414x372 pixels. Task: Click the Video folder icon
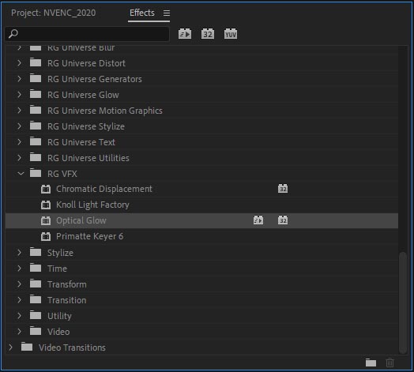tap(36, 331)
